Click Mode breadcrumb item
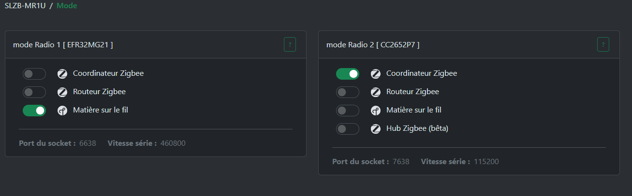This screenshot has width=632, height=196. (67, 6)
